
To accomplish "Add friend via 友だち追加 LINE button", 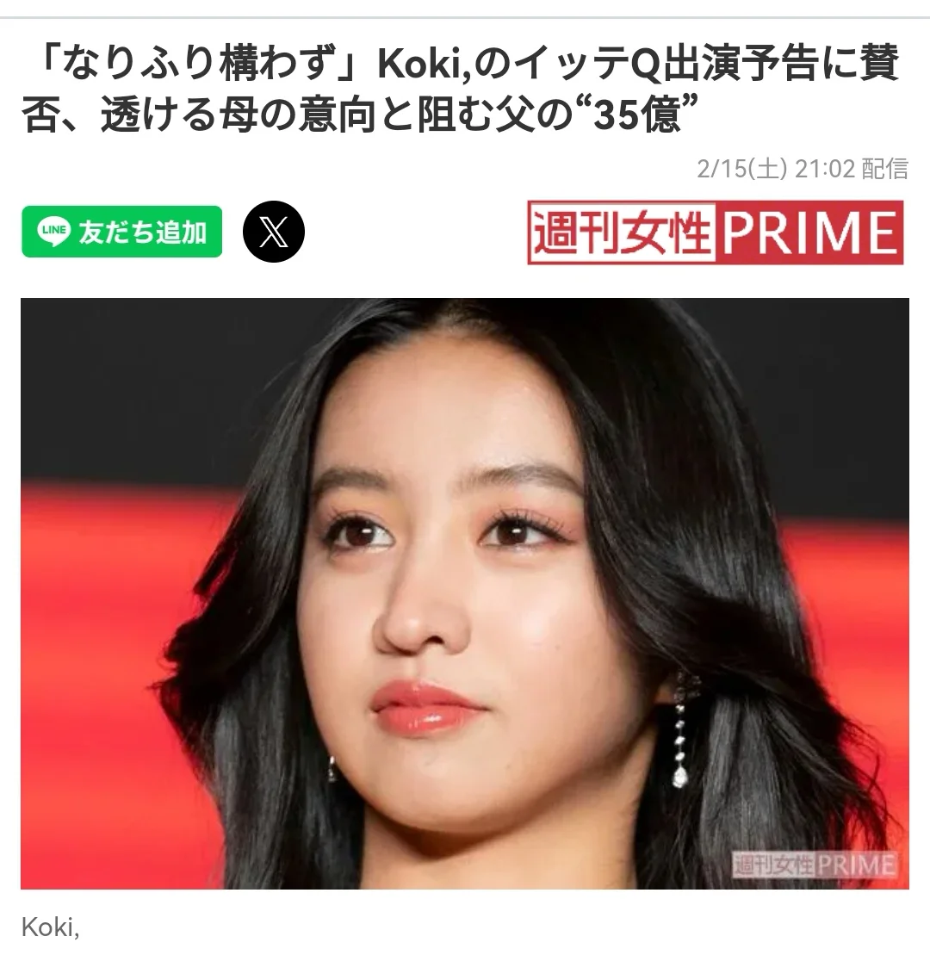I will click(x=121, y=232).
